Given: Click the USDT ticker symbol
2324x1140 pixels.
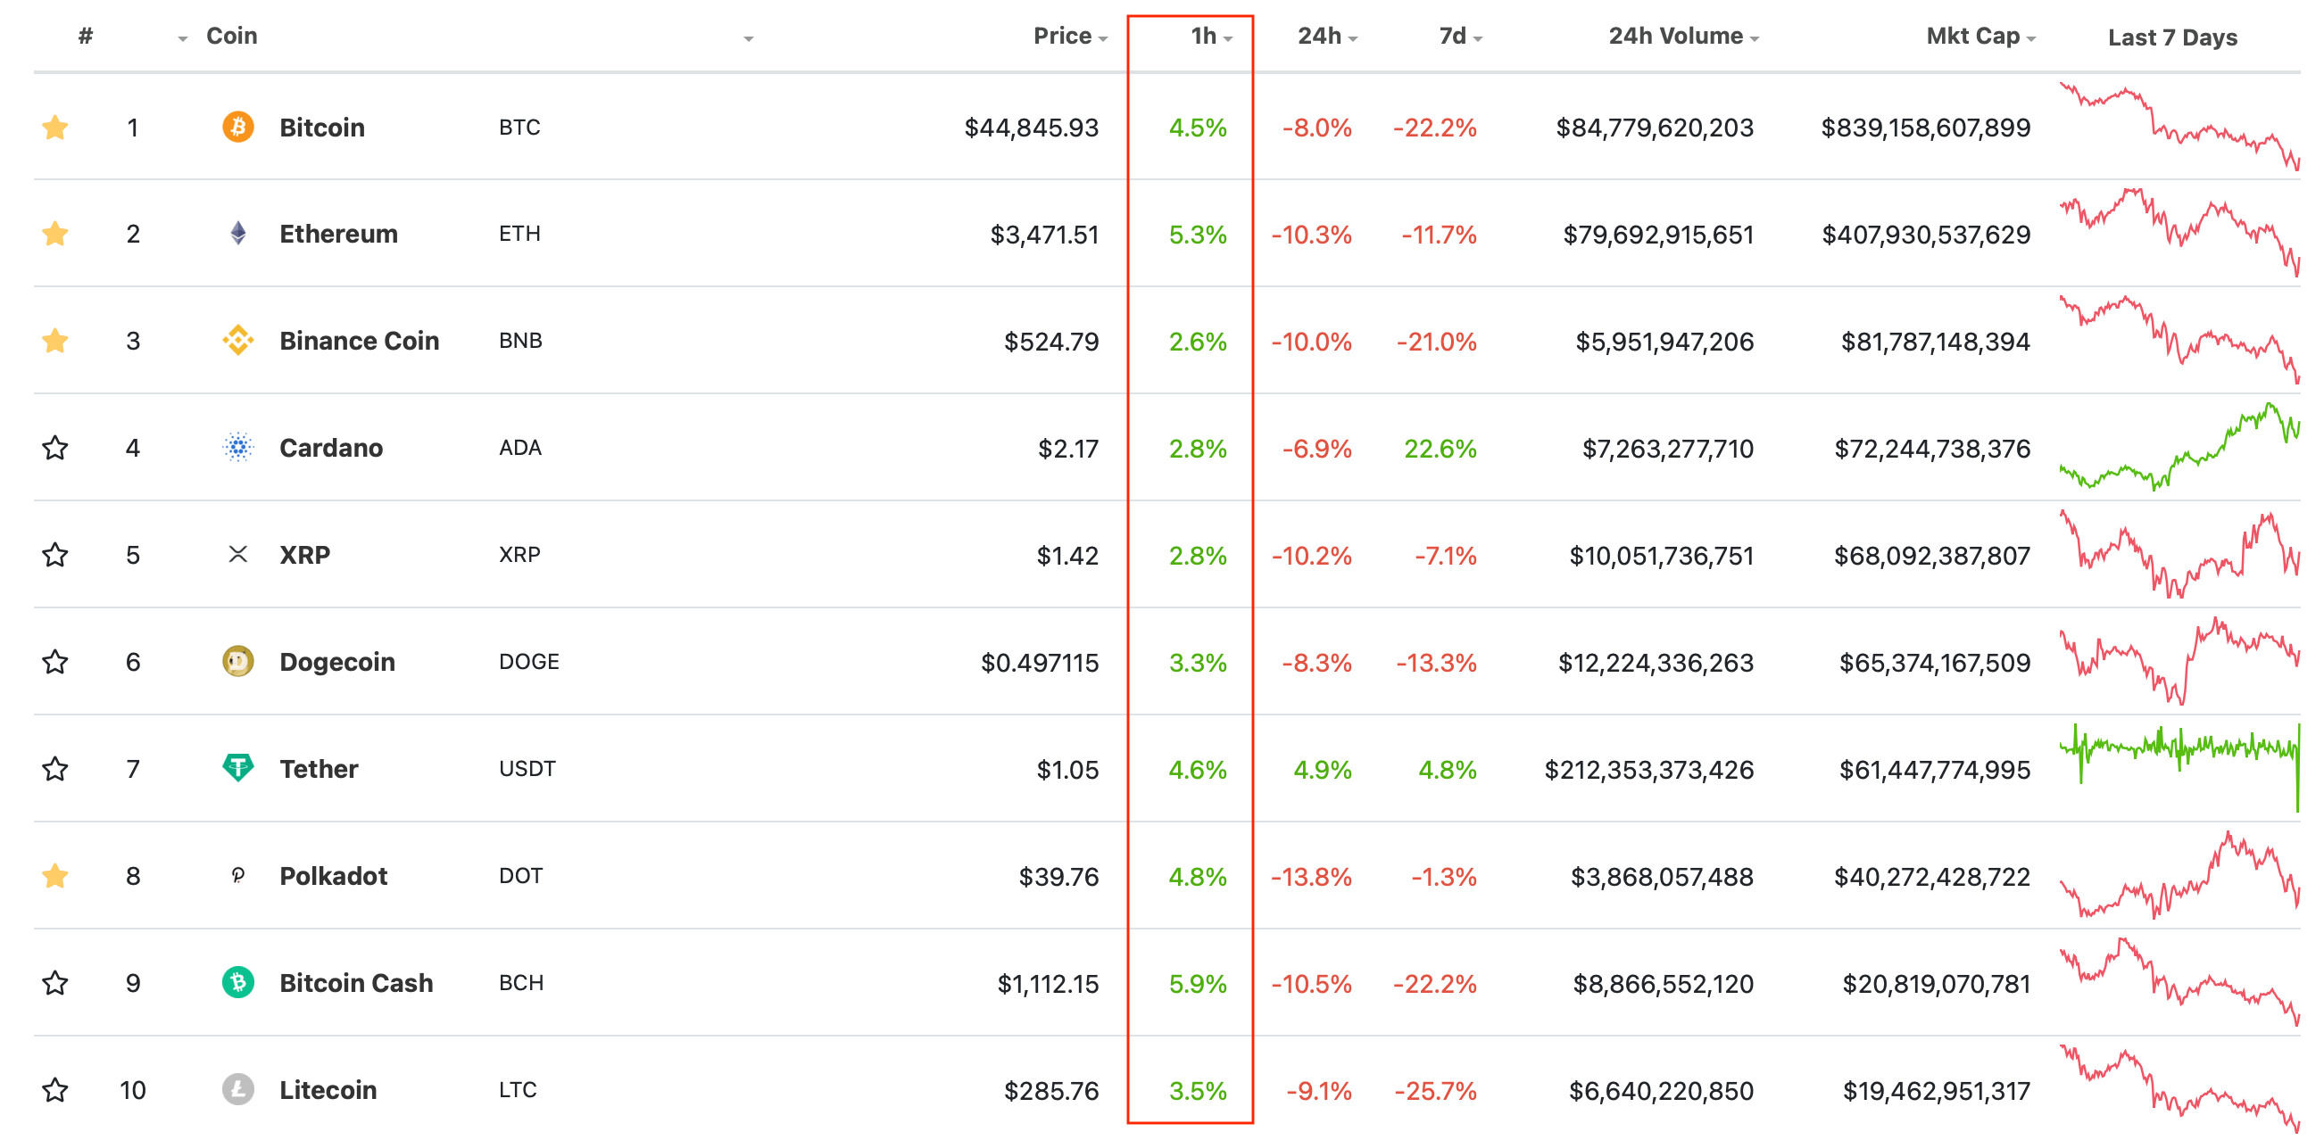Looking at the screenshot, I should [527, 768].
